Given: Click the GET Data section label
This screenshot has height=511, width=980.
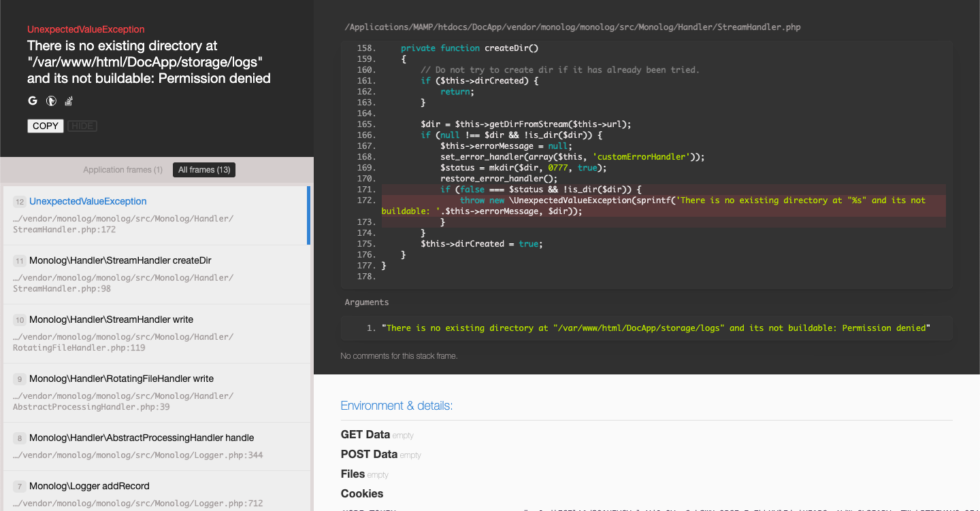Looking at the screenshot, I should pos(365,435).
